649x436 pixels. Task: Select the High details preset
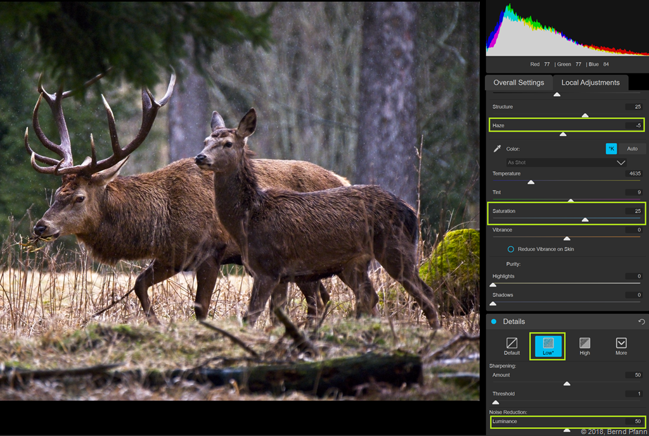coord(584,346)
